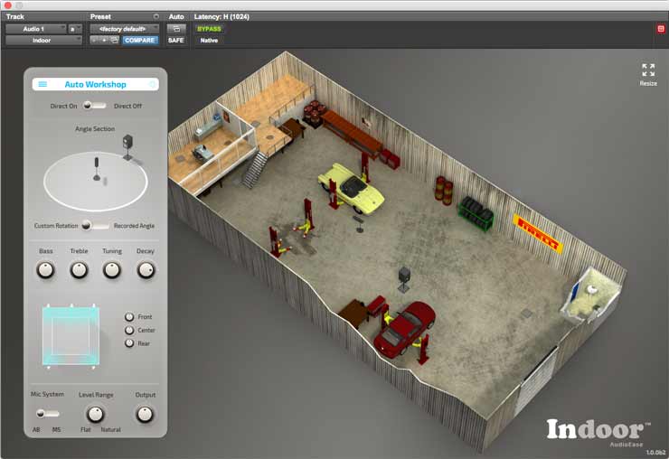Select the microphone stand near the yellow car
Image resolution: width=669 pixels, height=459 pixels.
coord(359,224)
